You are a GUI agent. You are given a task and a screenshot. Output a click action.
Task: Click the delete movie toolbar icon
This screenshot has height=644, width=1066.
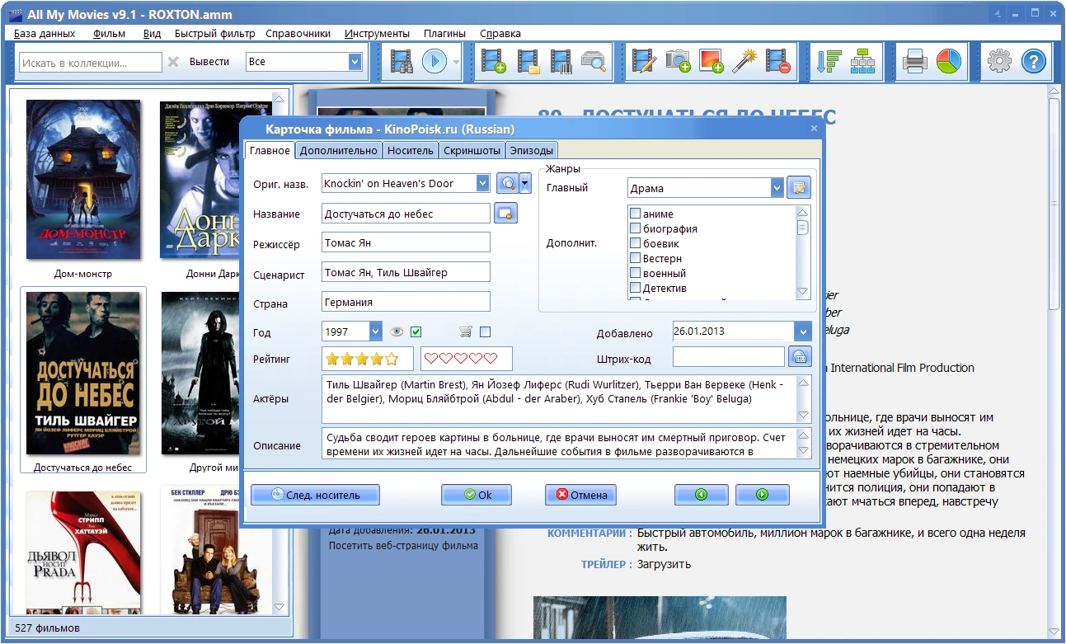tap(777, 61)
